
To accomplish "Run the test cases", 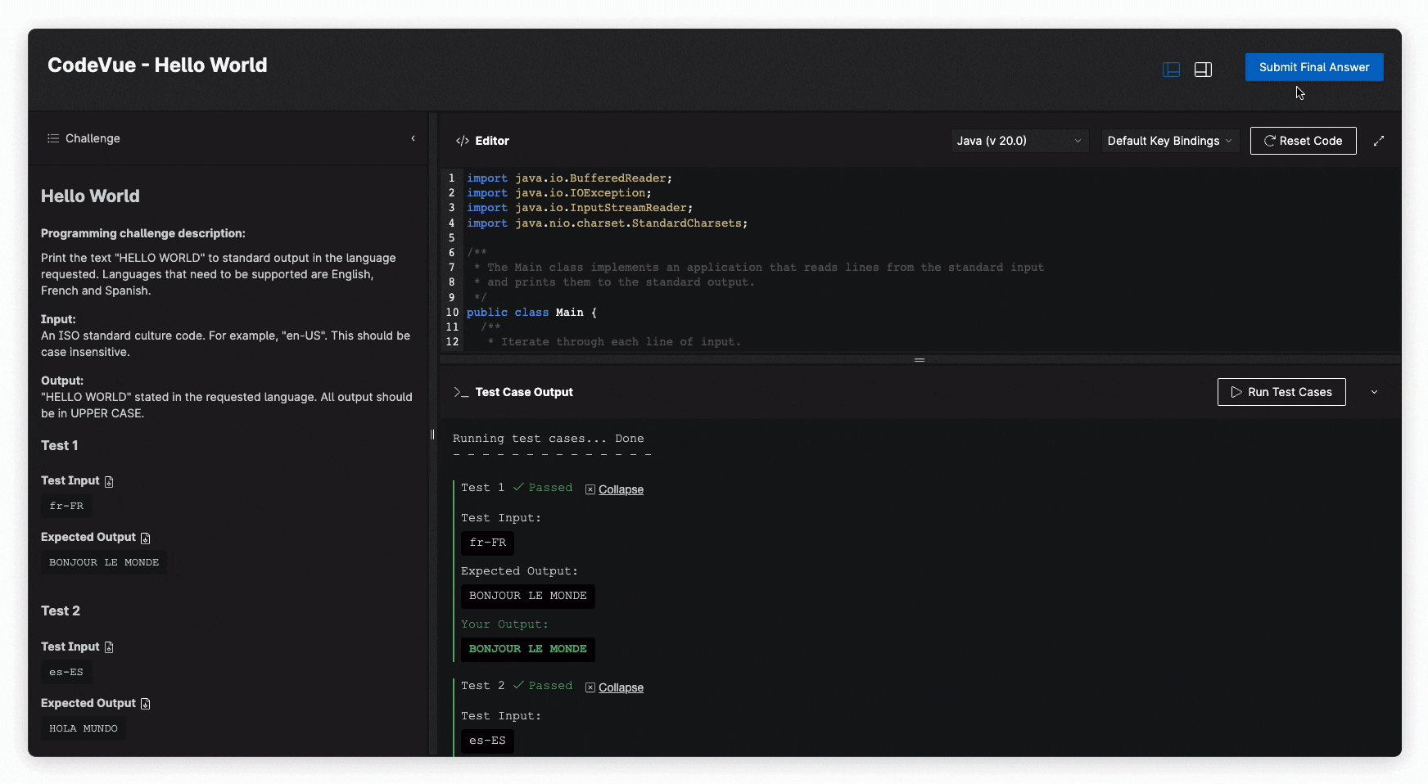I will (x=1281, y=392).
